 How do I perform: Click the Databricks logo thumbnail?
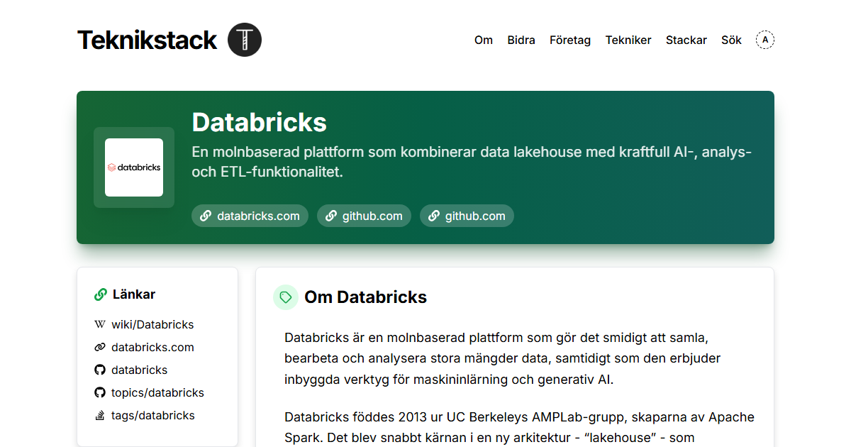[134, 167]
